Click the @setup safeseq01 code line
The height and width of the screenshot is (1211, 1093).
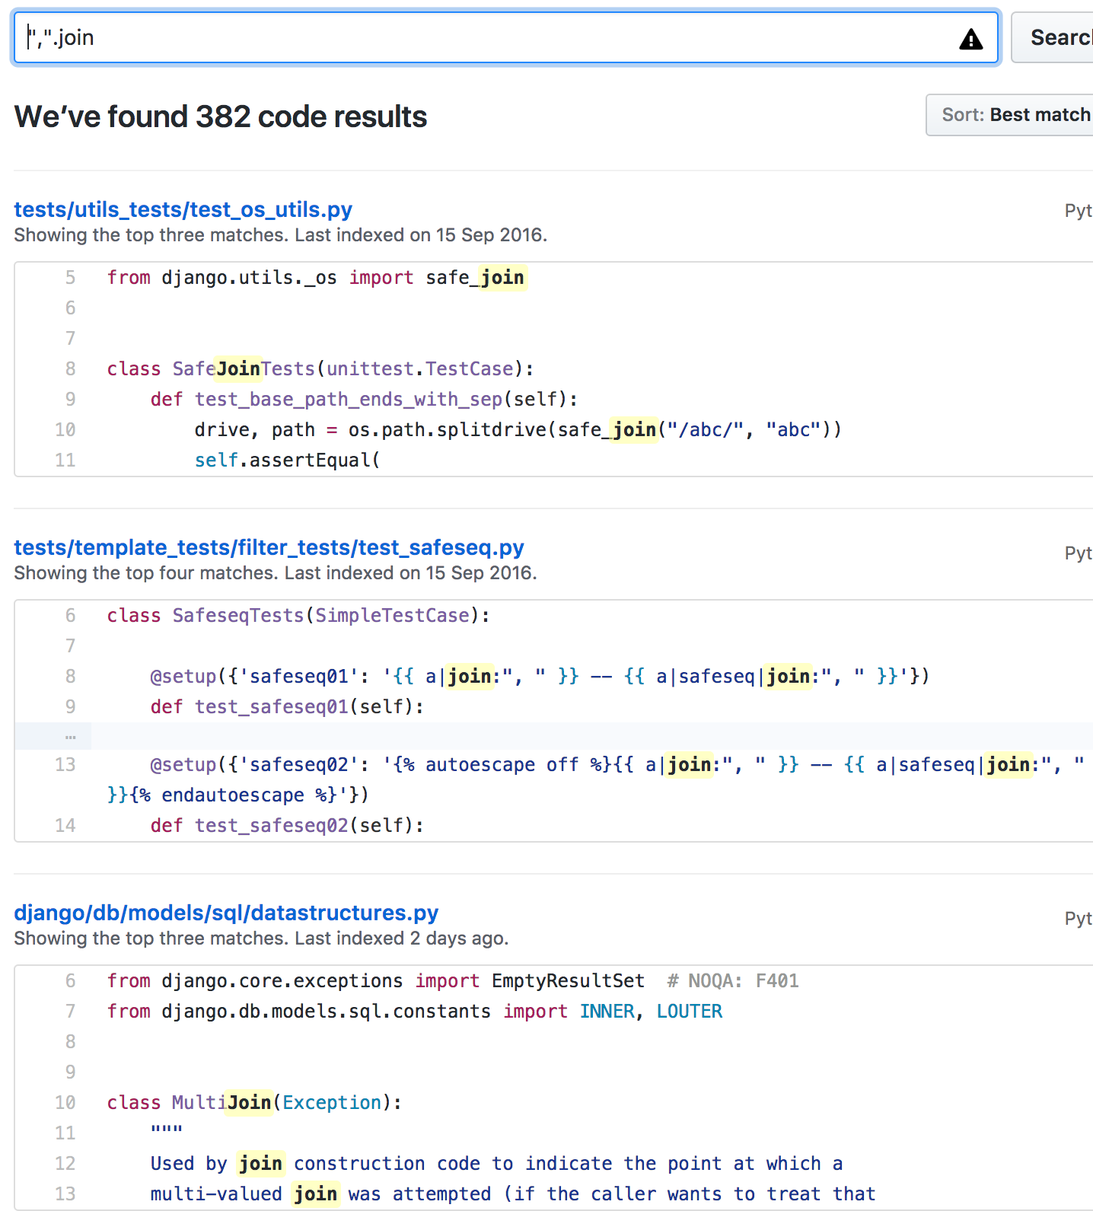(540, 677)
